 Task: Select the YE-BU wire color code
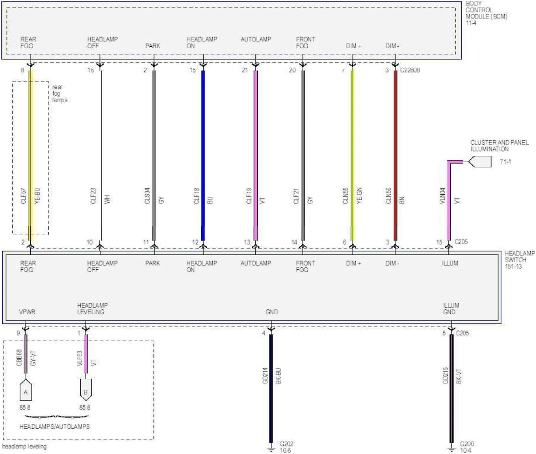point(37,196)
